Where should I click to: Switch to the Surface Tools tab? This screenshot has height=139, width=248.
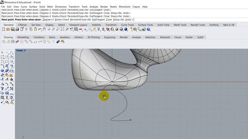click(x=145, y=25)
